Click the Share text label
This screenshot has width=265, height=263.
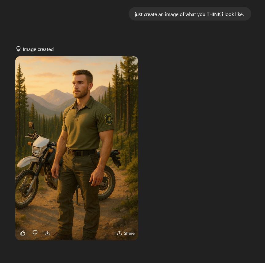click(x=129, y=233)
